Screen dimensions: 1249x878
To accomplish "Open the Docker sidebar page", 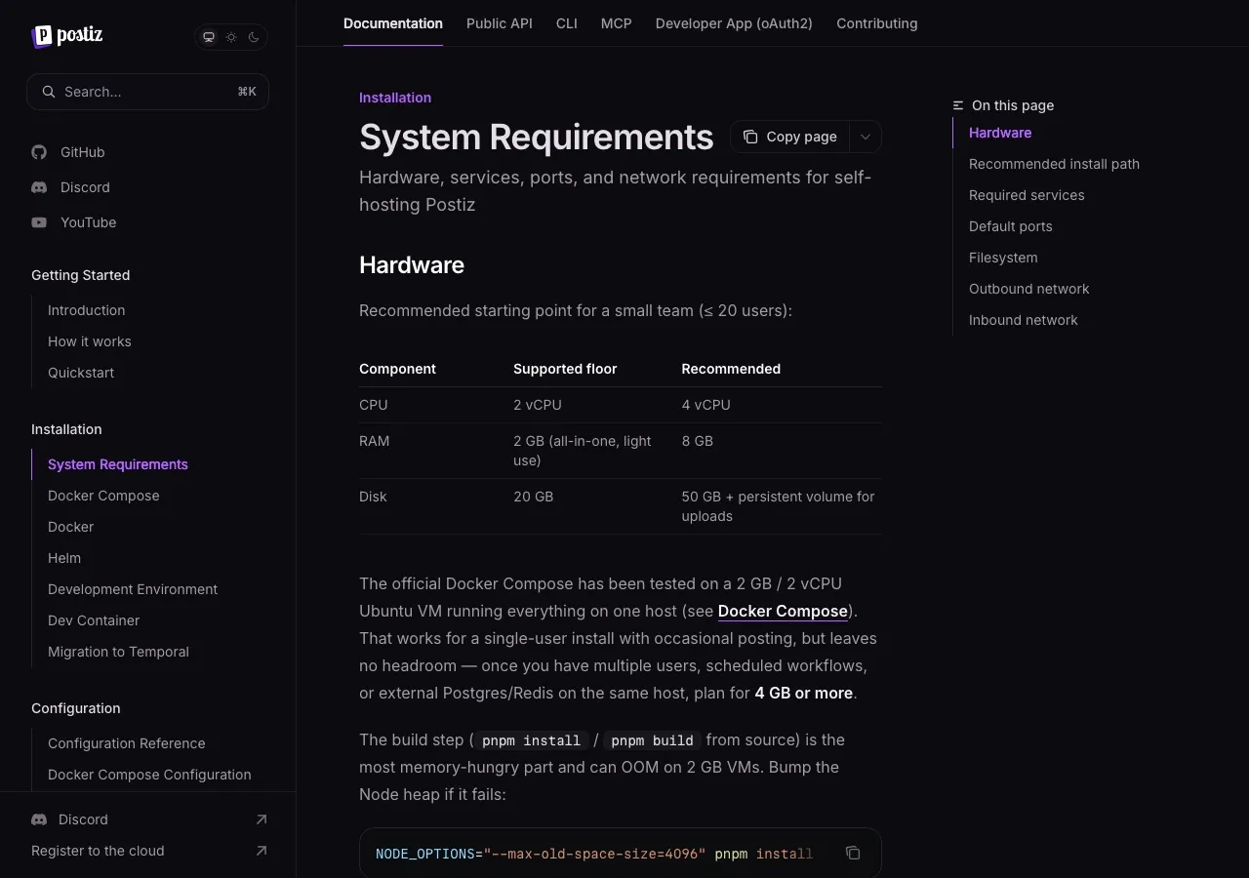I will click(71, 527).
